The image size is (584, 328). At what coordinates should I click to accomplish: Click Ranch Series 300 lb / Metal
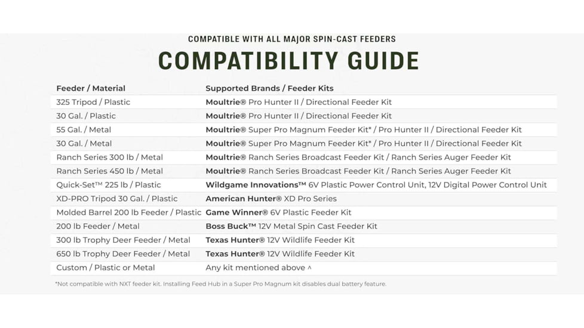pos(109,157)
